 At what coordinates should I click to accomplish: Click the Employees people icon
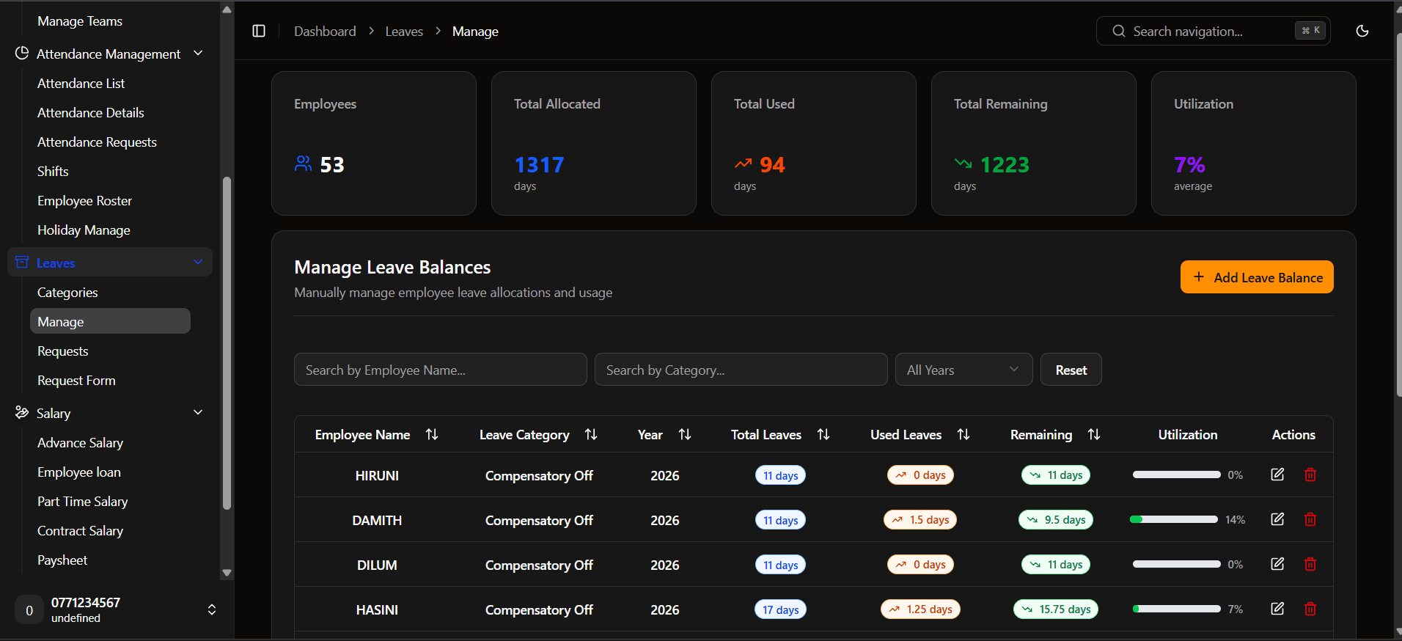pos(303,164)
